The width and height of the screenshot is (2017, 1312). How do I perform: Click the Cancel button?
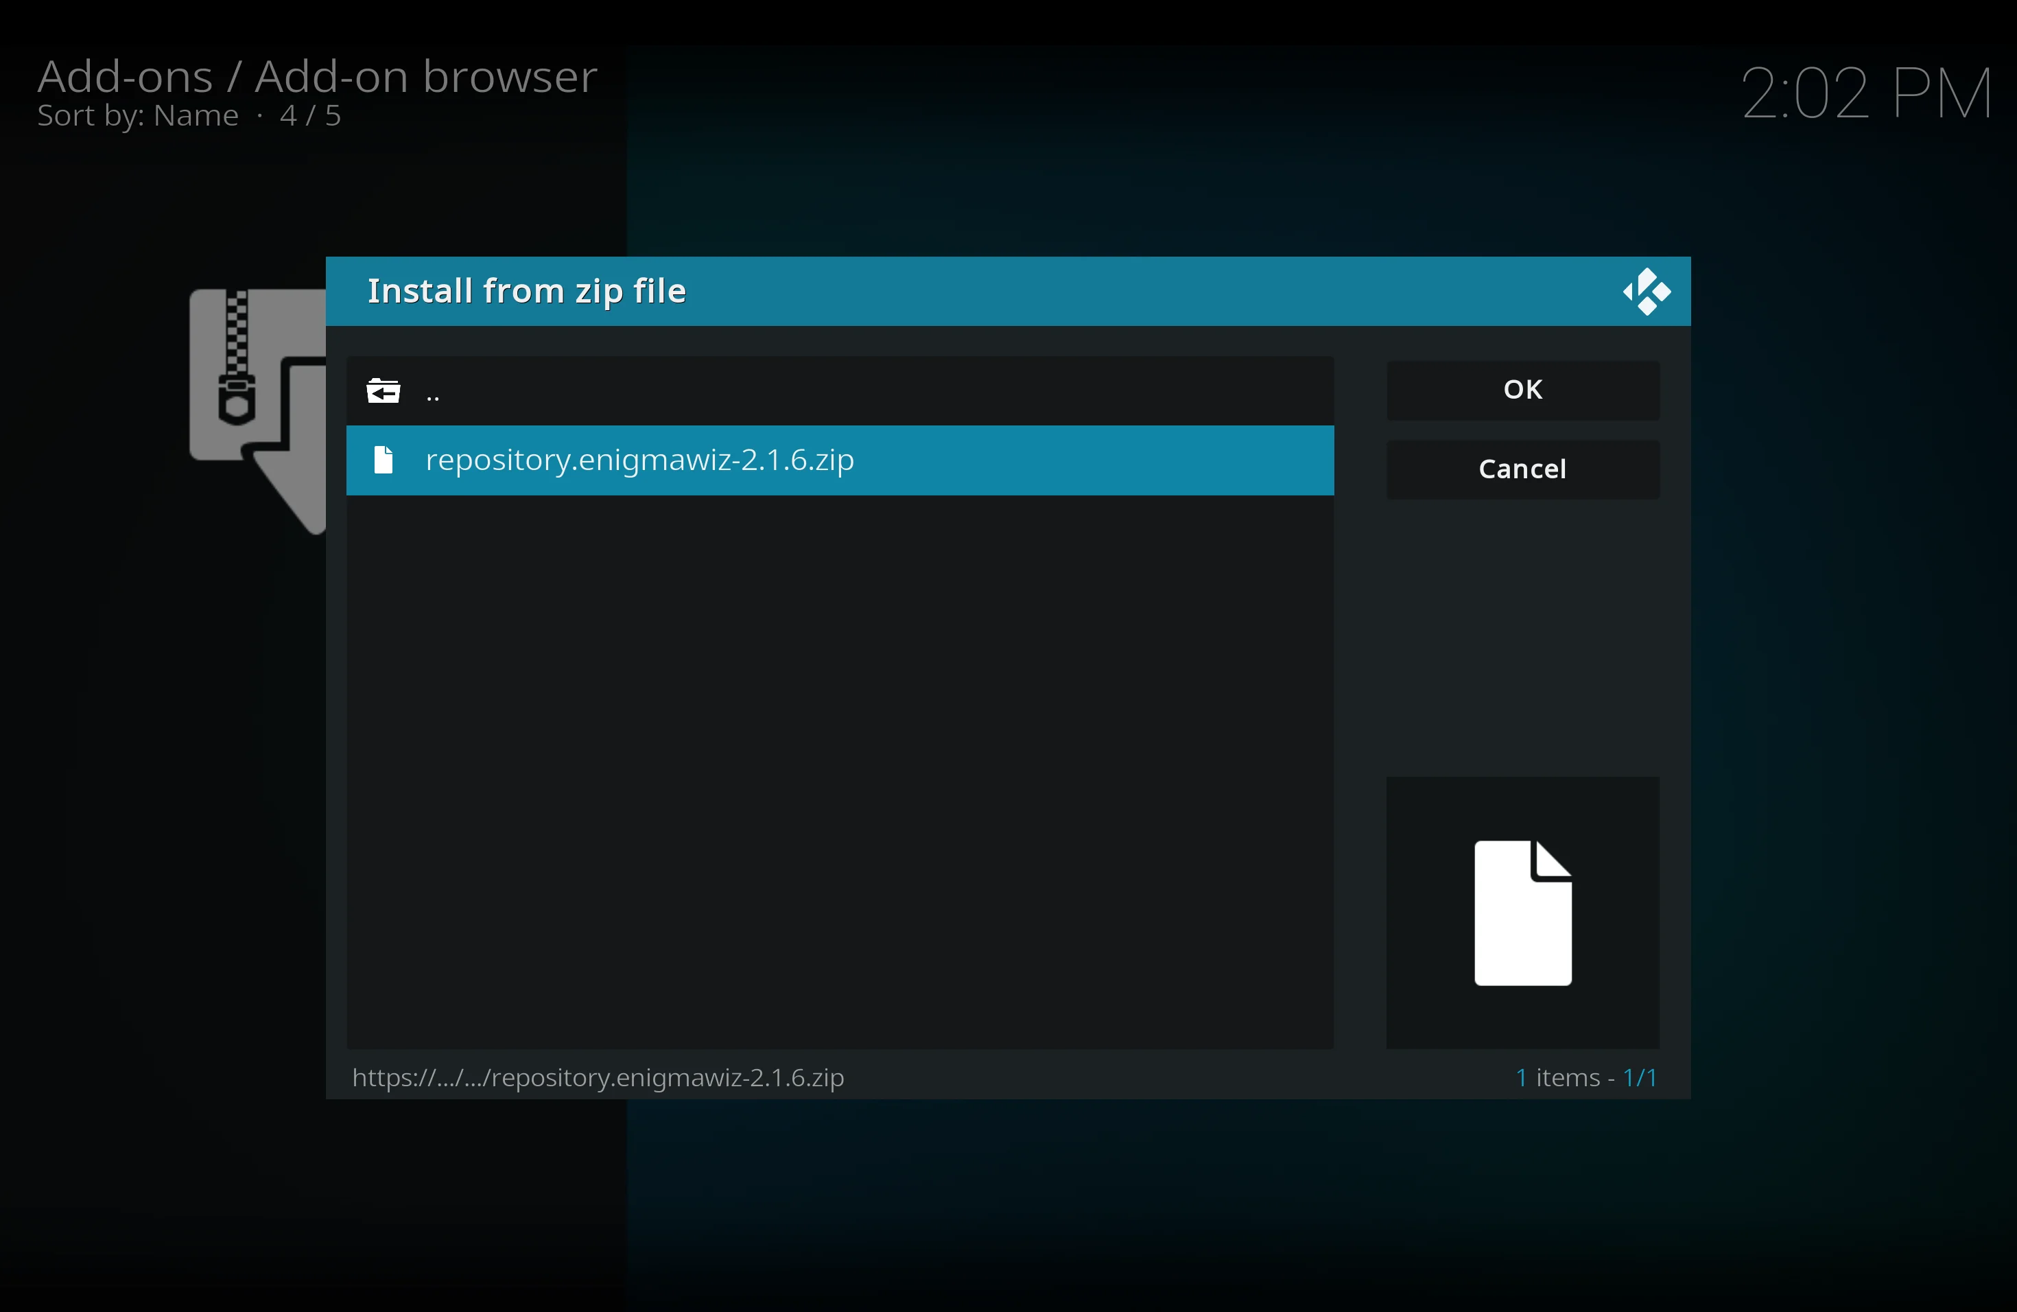tap(1522, 469)
